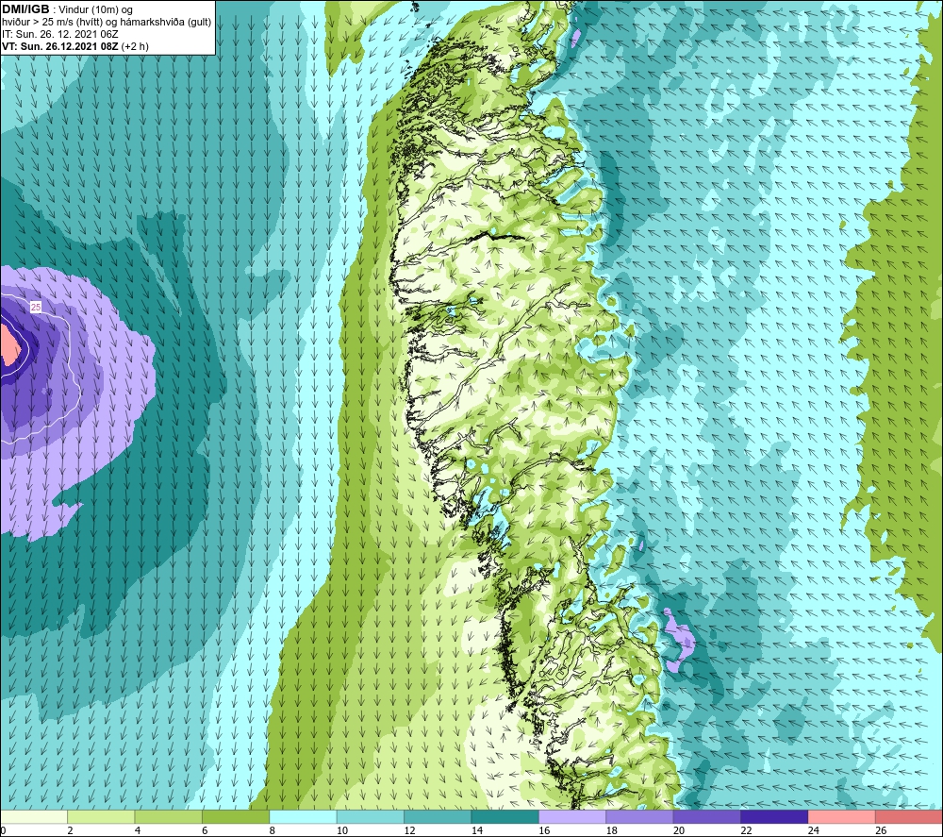Click the "22" label on the scale
The image size is (943, 837).
pyautogui.click(x=746, y=830)
